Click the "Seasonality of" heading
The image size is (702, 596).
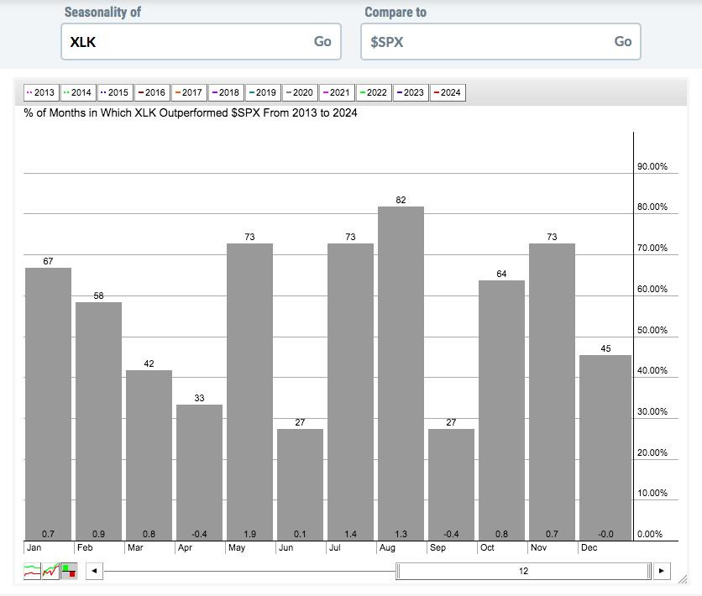tap(102, 12)
